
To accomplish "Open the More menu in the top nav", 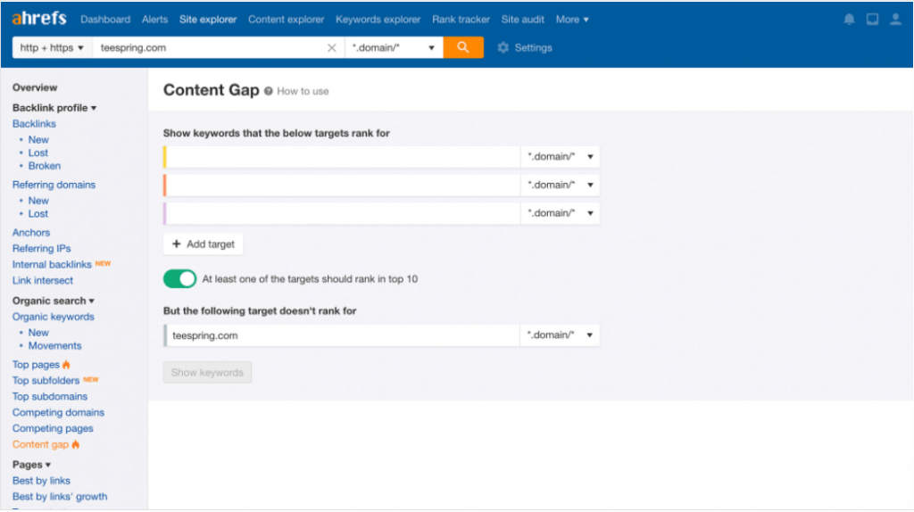I will [x=572, y=20].
